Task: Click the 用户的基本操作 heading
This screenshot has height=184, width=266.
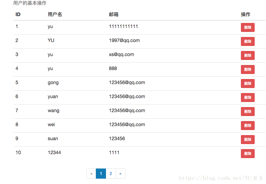Action: [x=30, y=3]
